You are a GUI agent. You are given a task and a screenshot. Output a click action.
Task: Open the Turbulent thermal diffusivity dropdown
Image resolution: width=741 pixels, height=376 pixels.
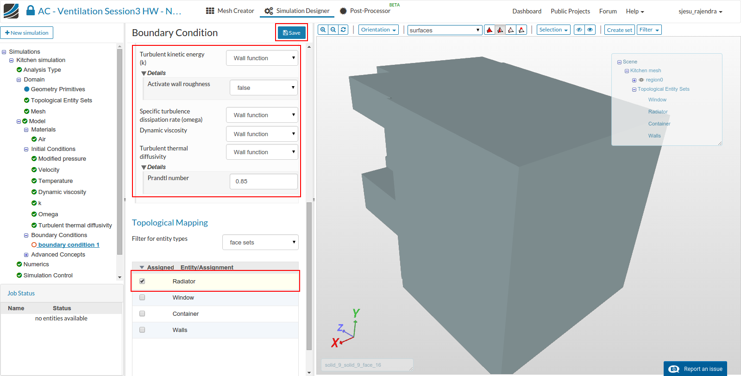tap(262, 152)
